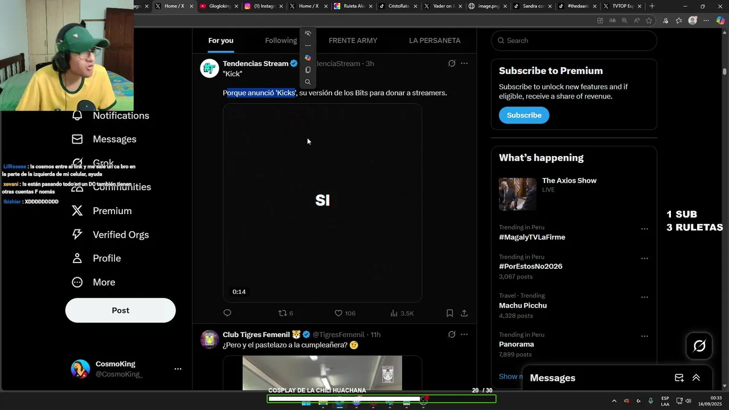The image size is (729, 410).
Task: Open the volume control in tray
Action: [x=688, y=401]
